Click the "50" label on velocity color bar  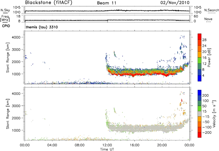(204, 106)
